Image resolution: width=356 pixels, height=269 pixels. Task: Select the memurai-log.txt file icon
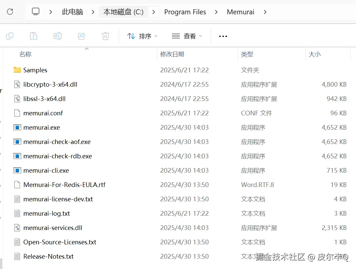(17, 213)
